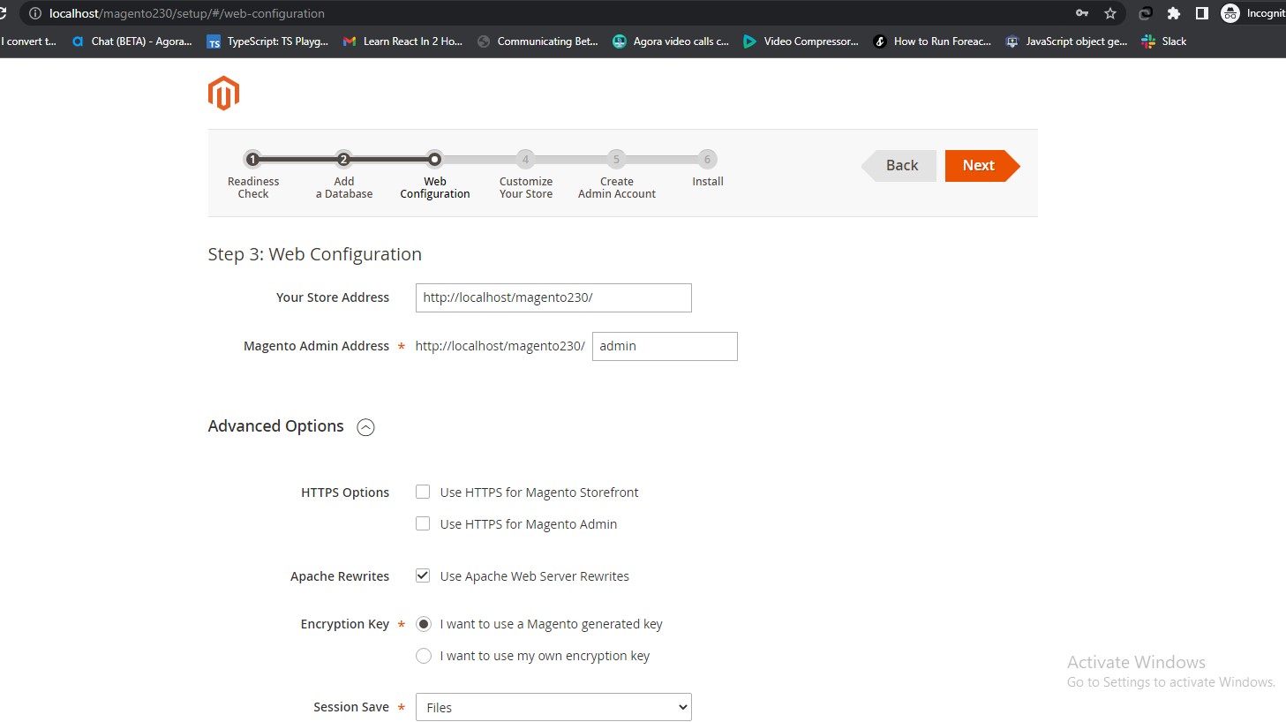Viewport: 1286px width, 722px height.
Task: Click the Incognito profile icon
Action: click(1231, 13)
